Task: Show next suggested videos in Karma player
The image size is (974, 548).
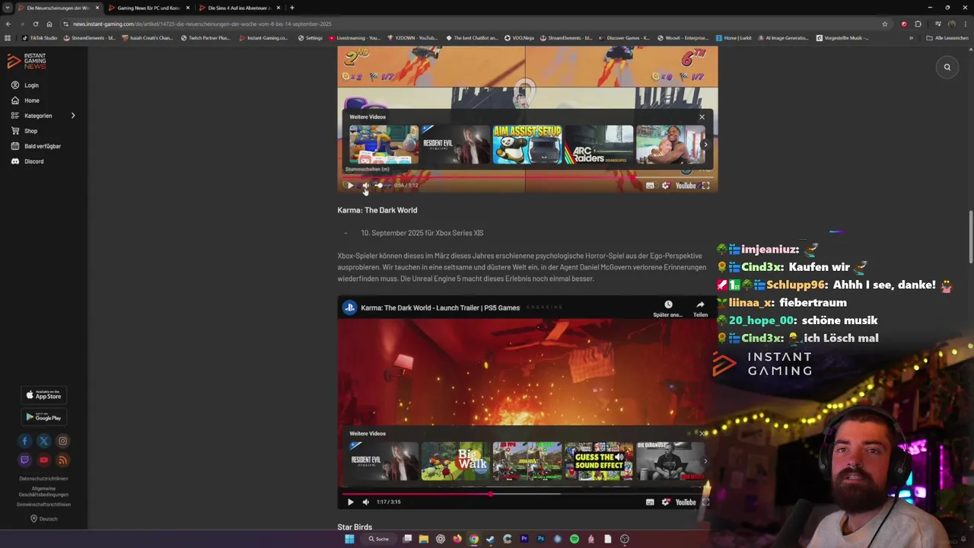Action: pyautogui.click(x=705, y=460)
